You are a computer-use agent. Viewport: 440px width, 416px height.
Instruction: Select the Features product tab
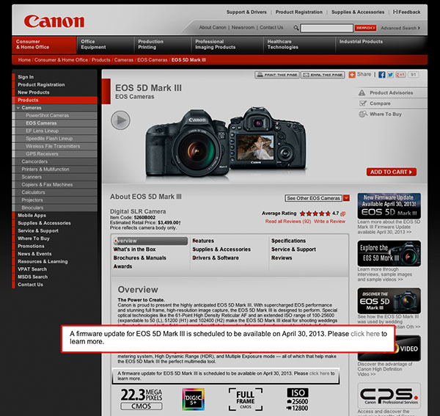203,241
